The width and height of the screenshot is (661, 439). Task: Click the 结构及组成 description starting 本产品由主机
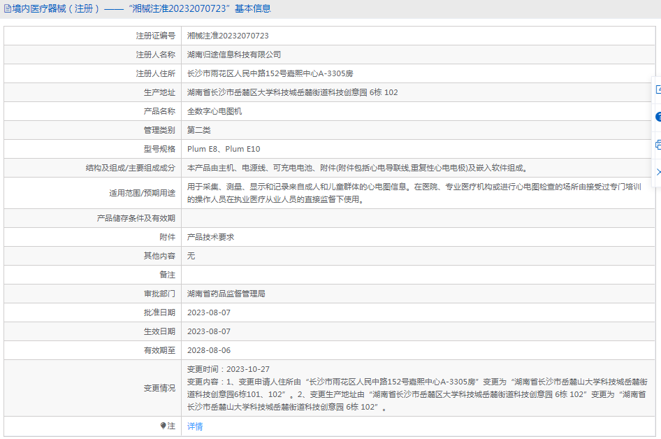358,168
